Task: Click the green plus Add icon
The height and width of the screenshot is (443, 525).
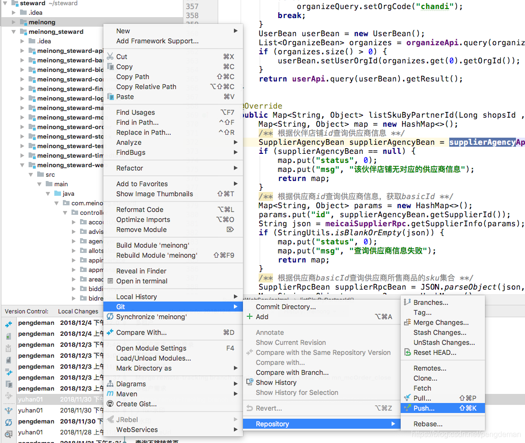Action: [x=249, y=317]
